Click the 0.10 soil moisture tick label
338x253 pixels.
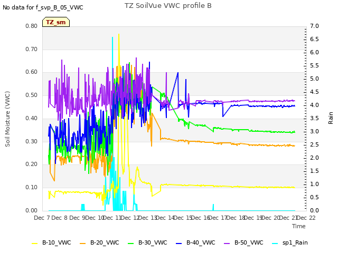(32, 188)
